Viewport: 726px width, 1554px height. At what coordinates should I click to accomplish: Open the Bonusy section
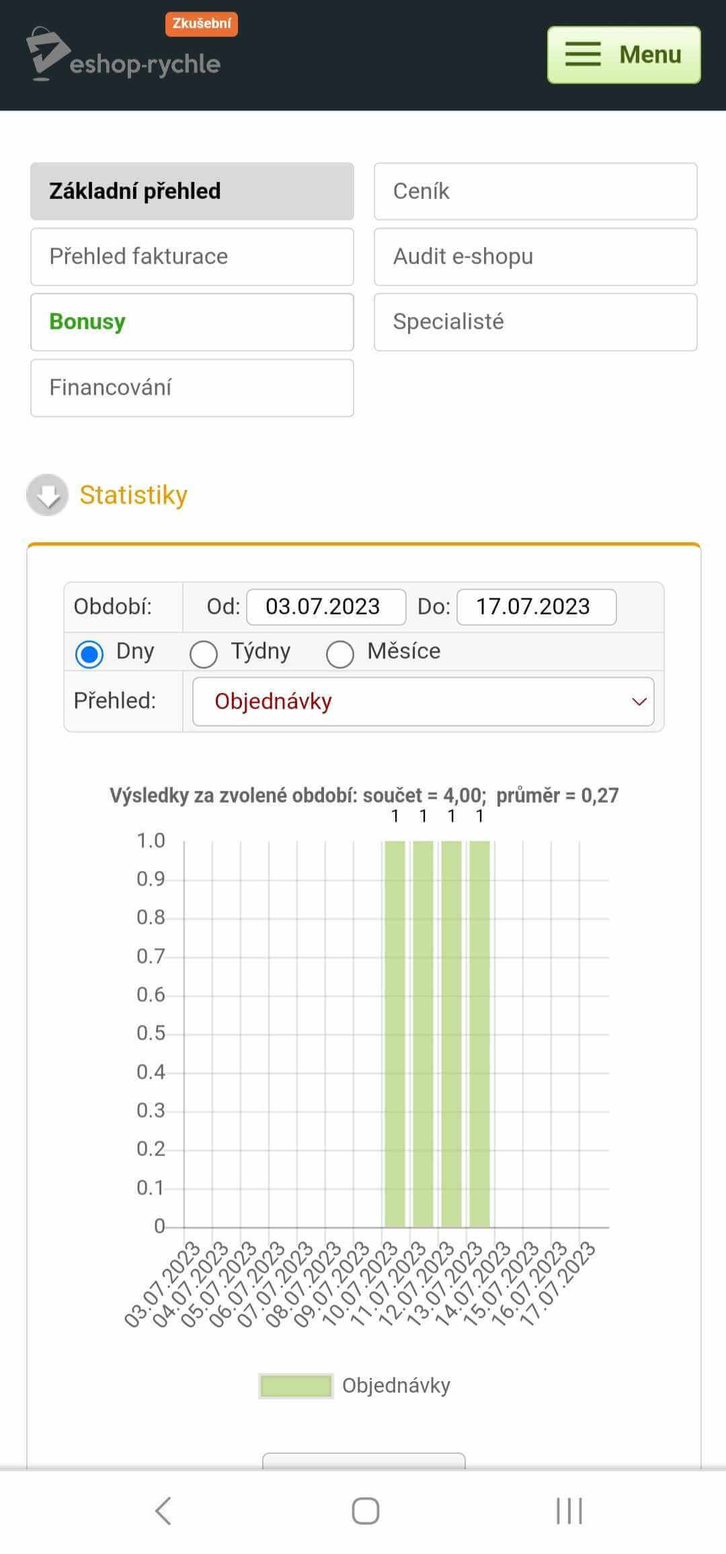tap(192, 321)
